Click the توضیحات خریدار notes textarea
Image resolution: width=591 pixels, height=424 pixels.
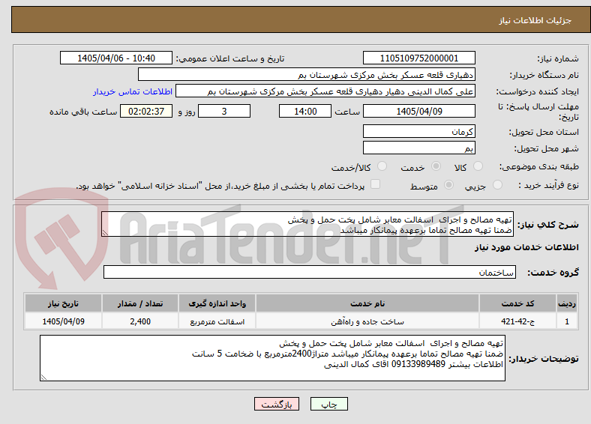tap(272, 358)
